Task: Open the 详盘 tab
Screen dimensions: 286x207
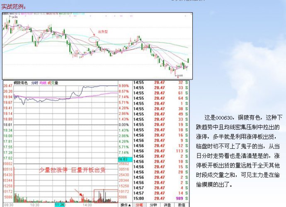Action: point(167,205)
